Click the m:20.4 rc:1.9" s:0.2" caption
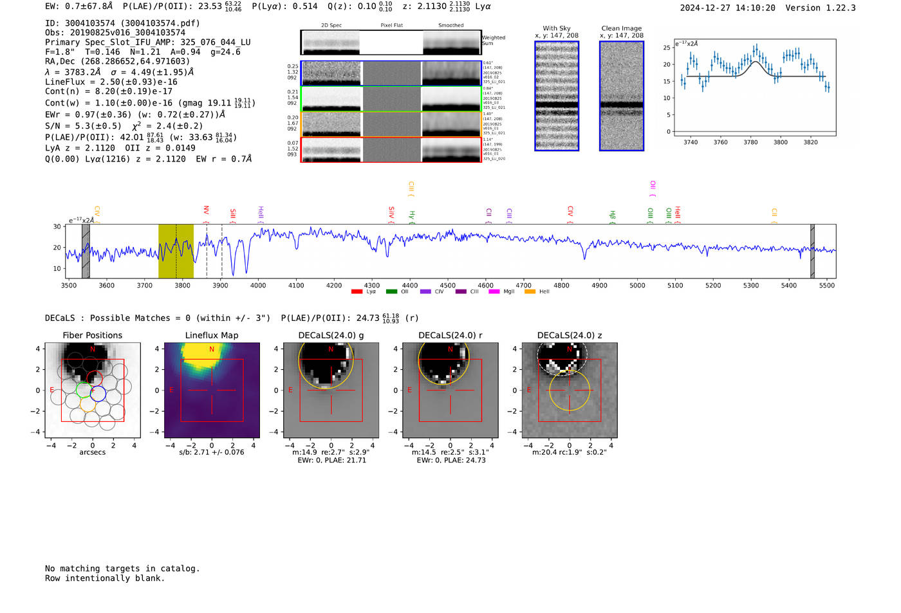Viewport: 901px width, 613px height. point(570,452)
